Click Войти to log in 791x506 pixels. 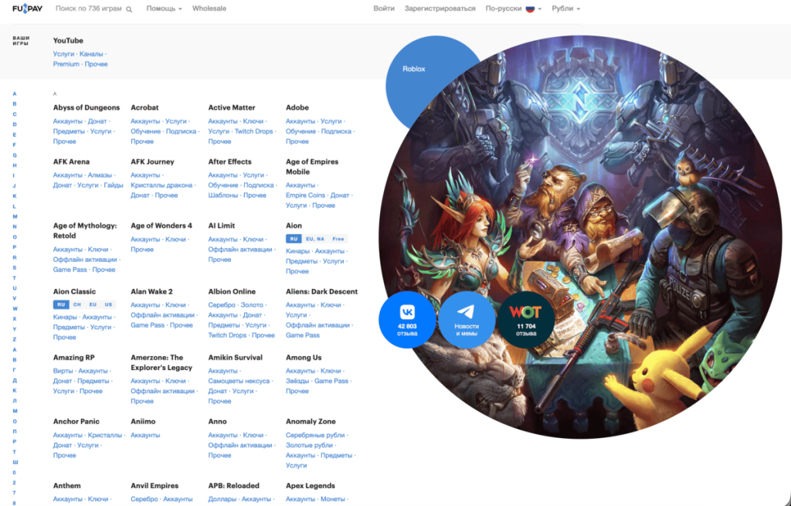383,8
